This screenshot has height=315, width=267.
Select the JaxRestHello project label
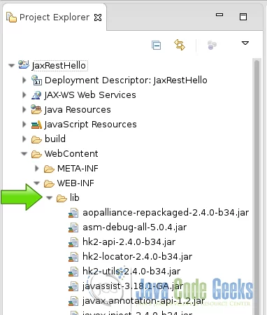(x=59, y=65)
